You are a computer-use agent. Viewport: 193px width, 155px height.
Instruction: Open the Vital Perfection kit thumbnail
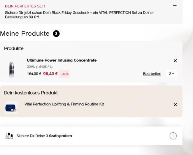click(x=12, y=107)
